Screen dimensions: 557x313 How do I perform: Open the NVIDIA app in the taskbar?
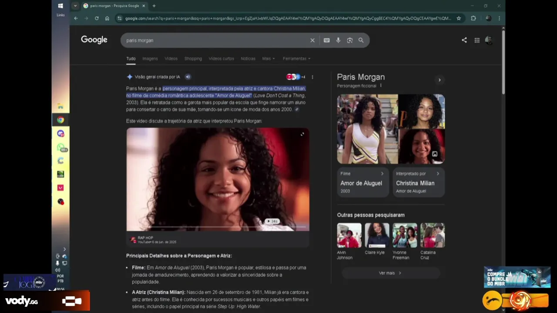tap(60, 174)
